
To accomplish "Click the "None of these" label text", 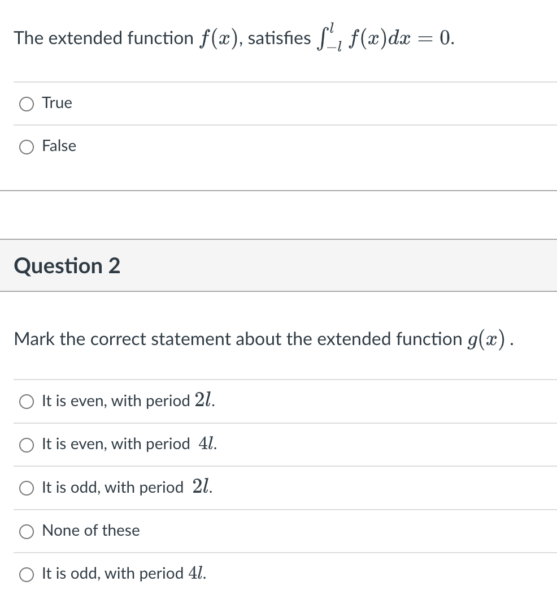I will click(90, 531).
